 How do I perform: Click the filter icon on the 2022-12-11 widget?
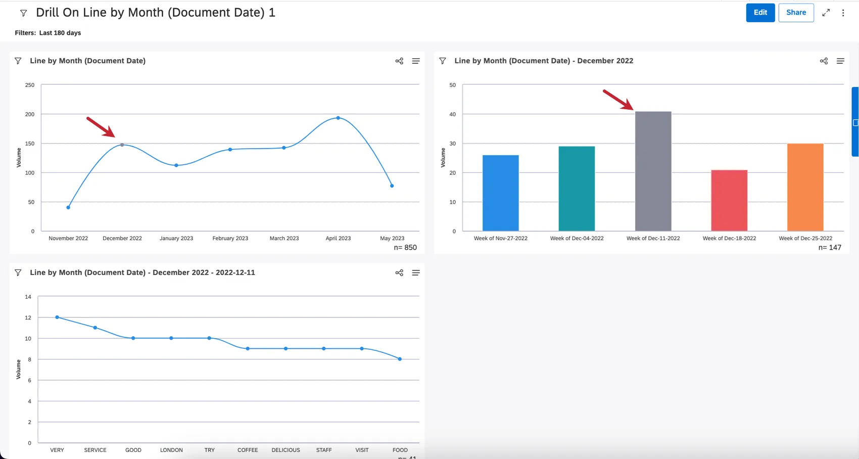18,272
